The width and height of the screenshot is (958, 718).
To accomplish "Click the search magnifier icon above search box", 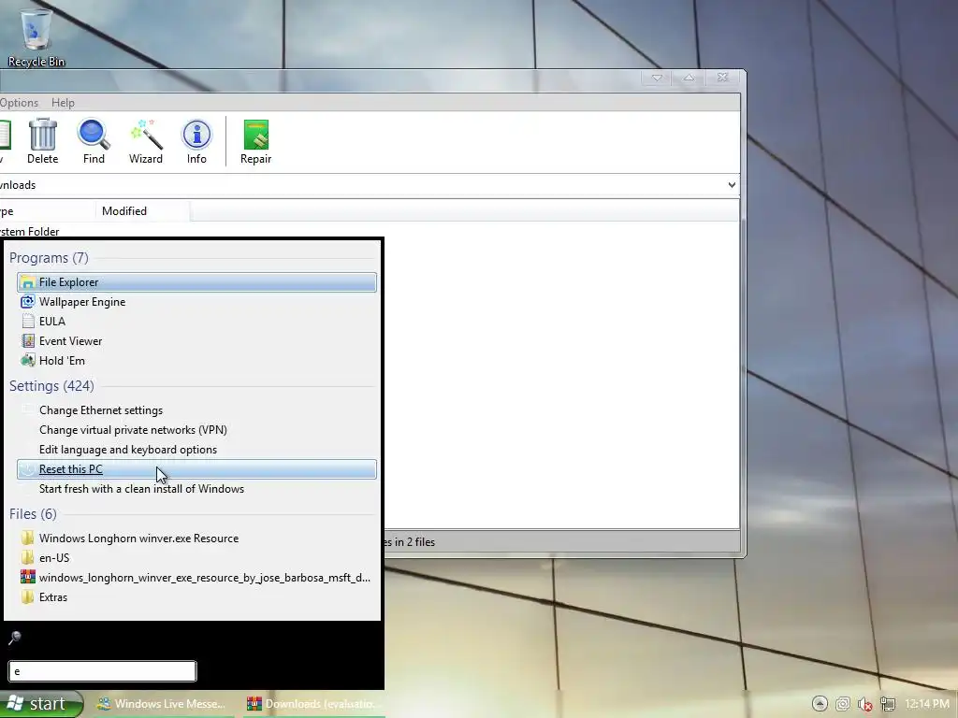I will [x=15, y=638].
